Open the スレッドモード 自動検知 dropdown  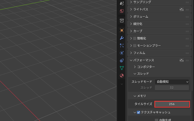pyautogui.click(x=172, y=82)
